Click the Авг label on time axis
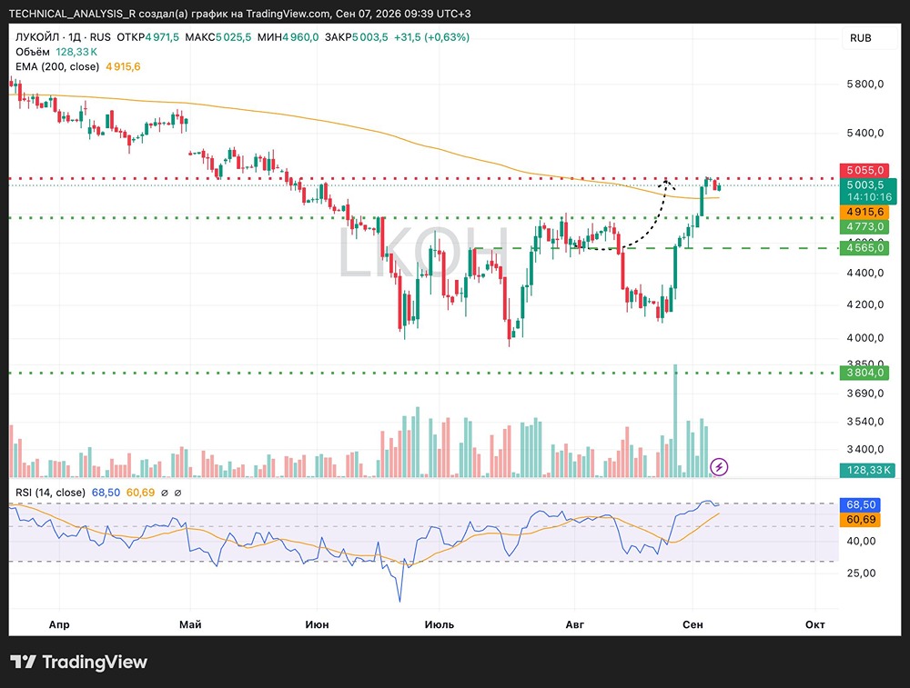The width and height of the screenshot is (910, 688). point(574,624)
